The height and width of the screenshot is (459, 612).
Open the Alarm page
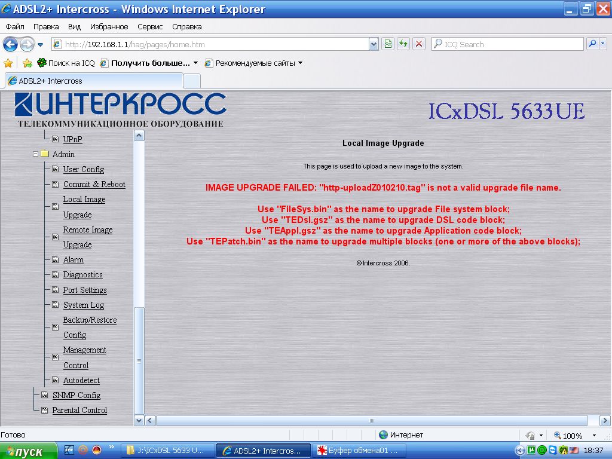(74, 259)
